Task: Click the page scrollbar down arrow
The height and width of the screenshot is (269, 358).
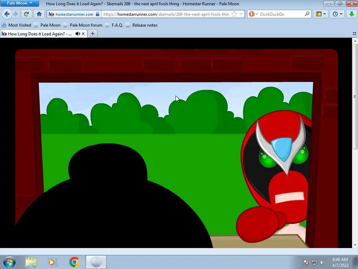Action: [355, 245]
